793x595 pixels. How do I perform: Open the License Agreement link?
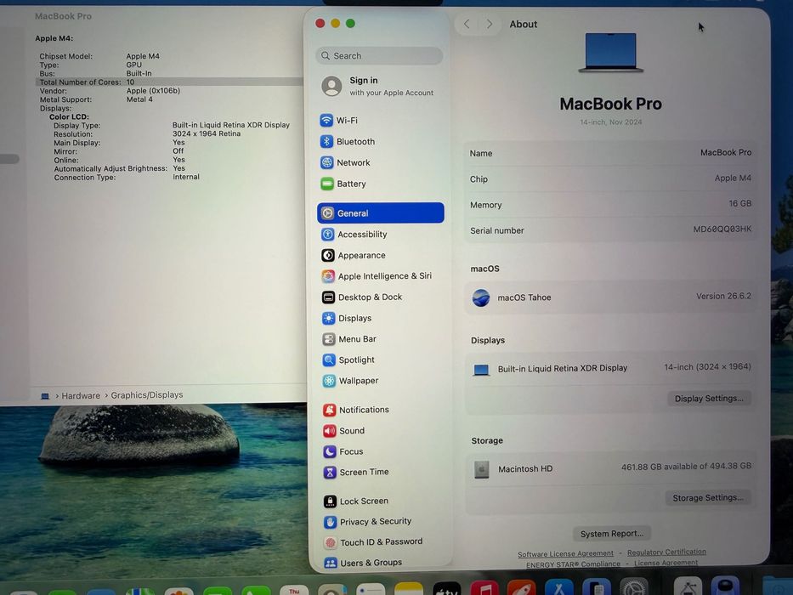tap(666, 563)
